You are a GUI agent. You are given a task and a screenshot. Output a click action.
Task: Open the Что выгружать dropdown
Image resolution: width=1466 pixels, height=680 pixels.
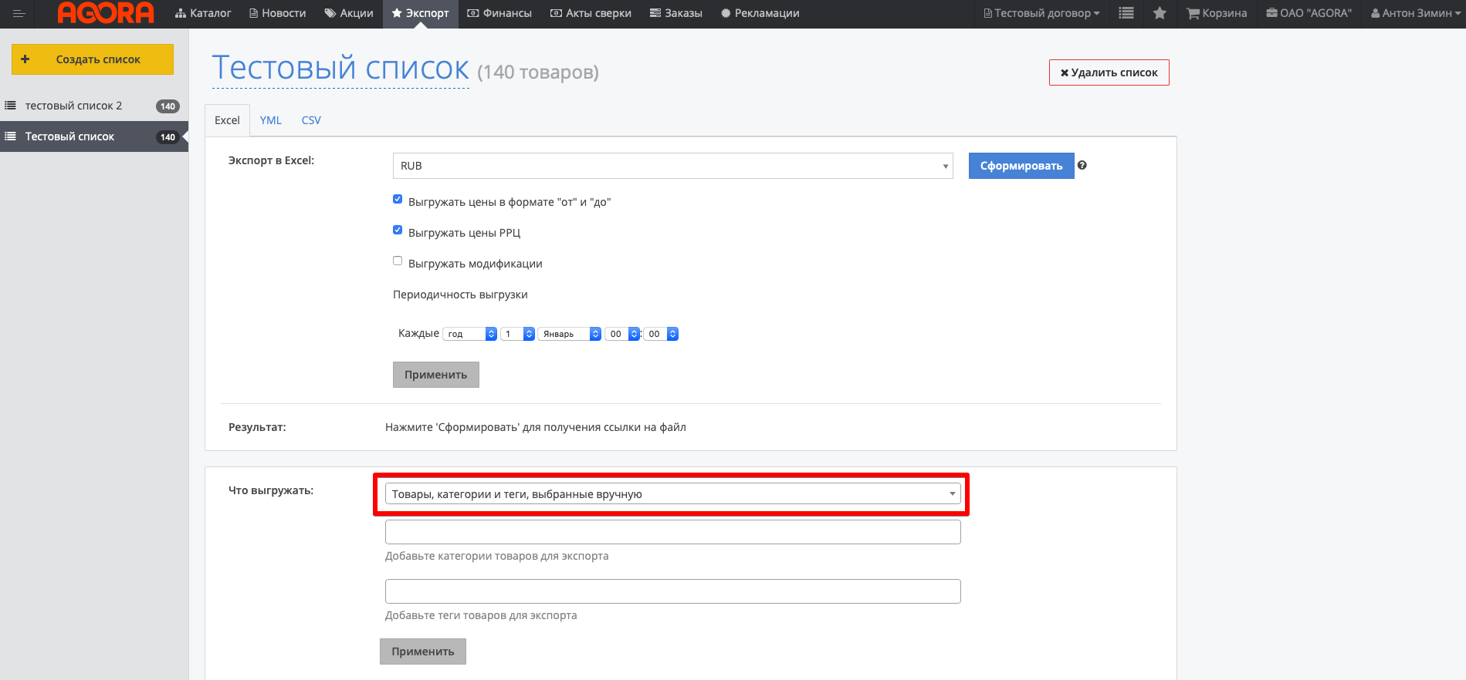coord(672,494)
